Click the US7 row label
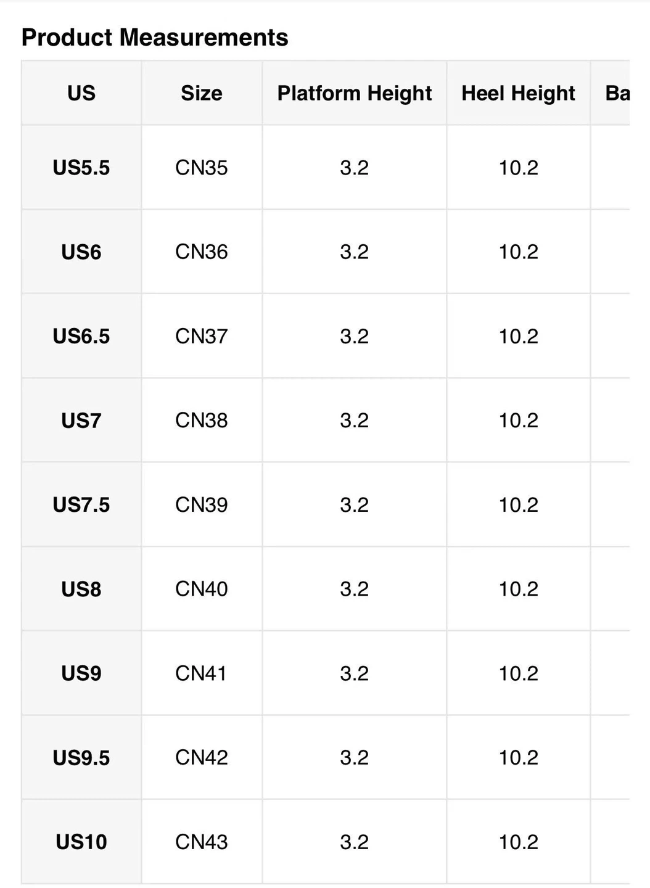Viewport: 650px width, 888px height. [81, 421]
